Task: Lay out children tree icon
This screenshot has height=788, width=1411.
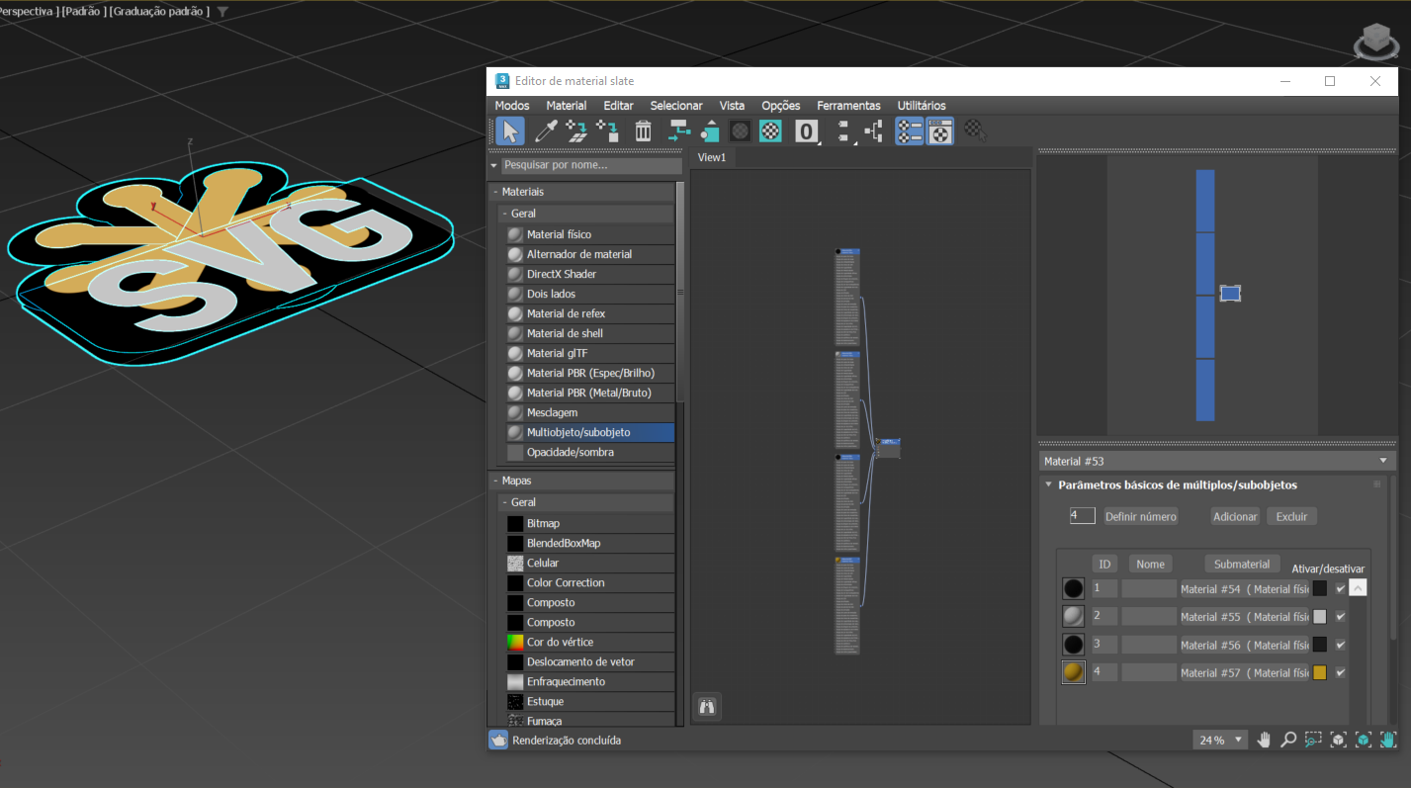Action: 874,131
